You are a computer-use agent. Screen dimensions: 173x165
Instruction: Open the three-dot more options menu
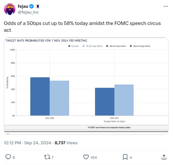click(x=166, y=6)
